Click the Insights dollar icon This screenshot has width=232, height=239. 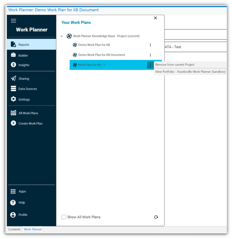click(13, 65)
